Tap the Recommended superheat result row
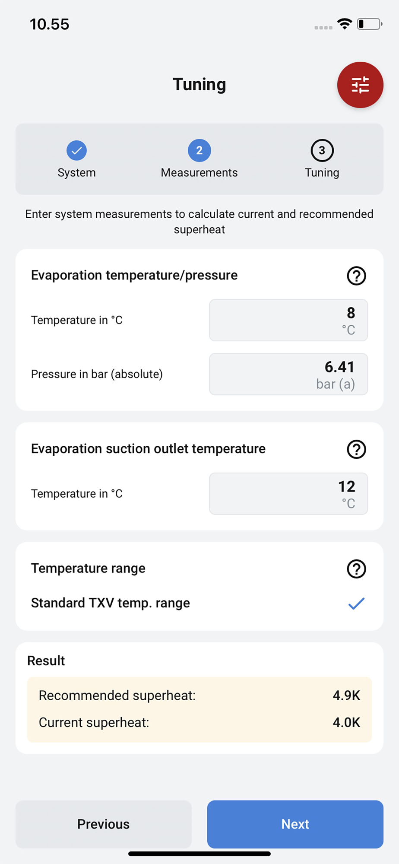 199,696
